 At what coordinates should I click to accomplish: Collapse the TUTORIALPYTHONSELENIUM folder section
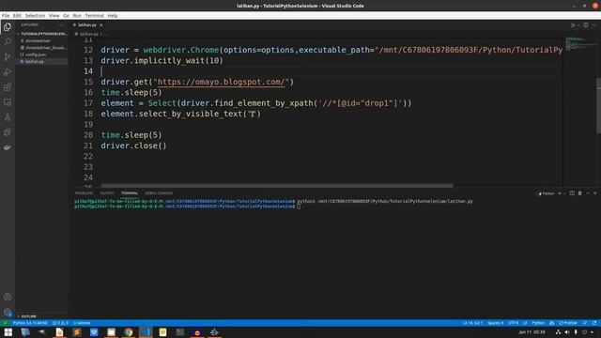(42, 34)
